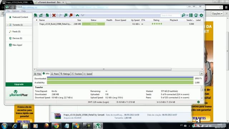
Task: Click Create New Torrent toolbar icon
Action: click(47, 15)
